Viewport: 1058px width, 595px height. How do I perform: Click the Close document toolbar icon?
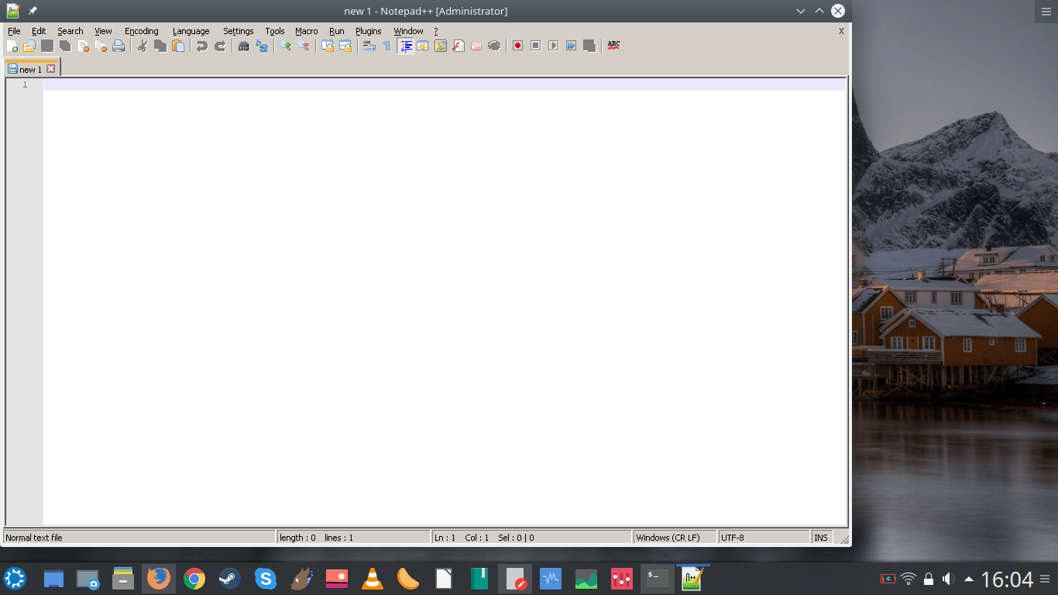pos(83,46)
